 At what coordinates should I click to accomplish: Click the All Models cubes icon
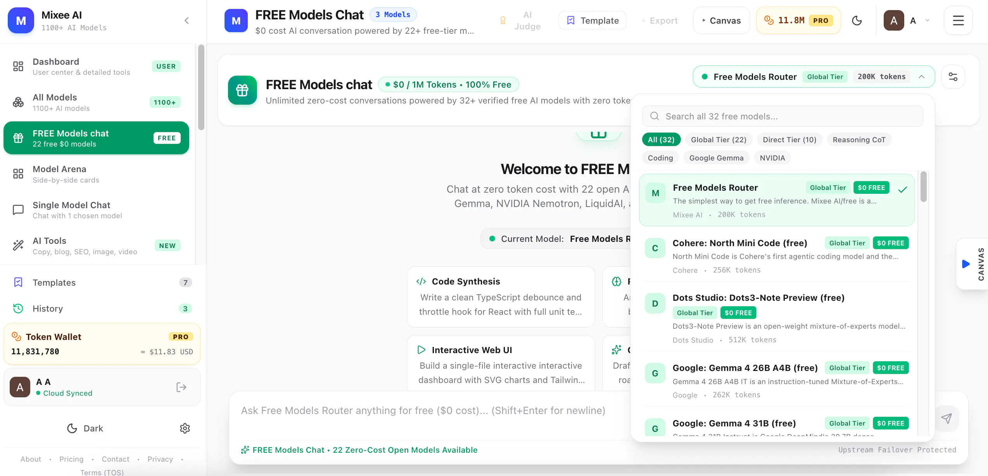(x=18, y=102)
